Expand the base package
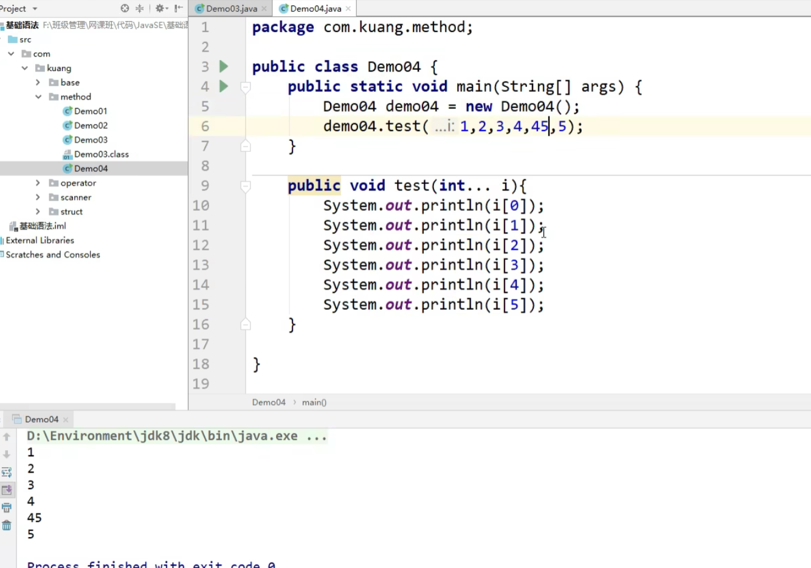 coord(38,82)
